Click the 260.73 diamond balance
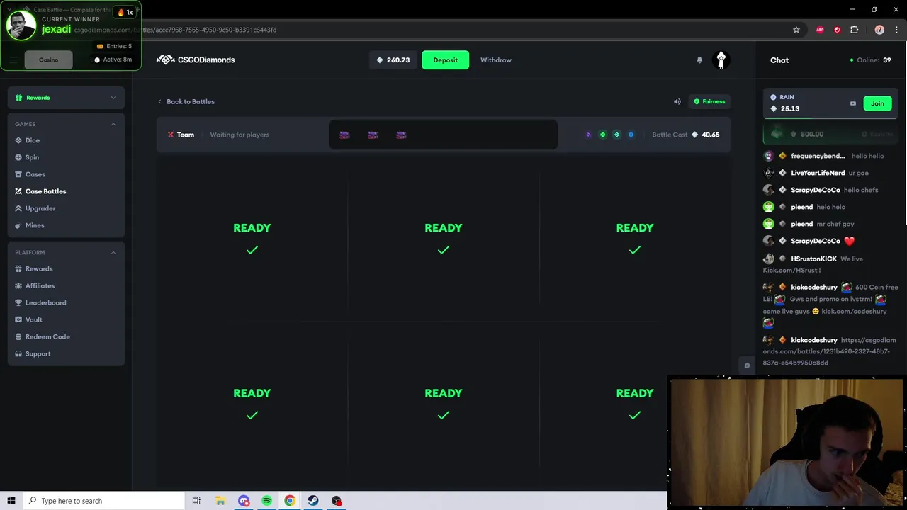Screen dimensions: 907x510 coord(393,60)
